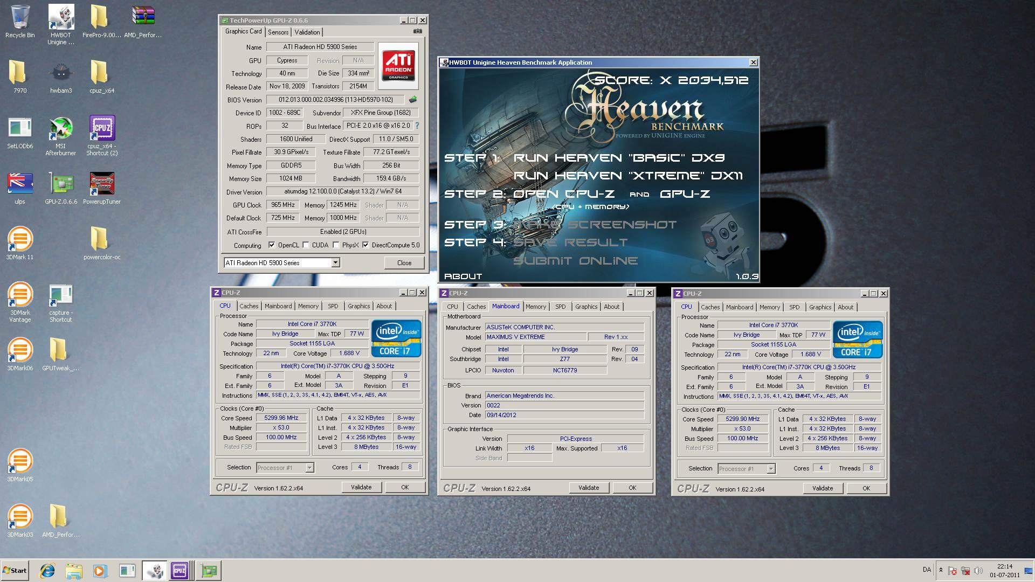Open the cpuz_x64 folder
Screen dimensions: 1035x582
pyautogui.click(x=101, y=77)
